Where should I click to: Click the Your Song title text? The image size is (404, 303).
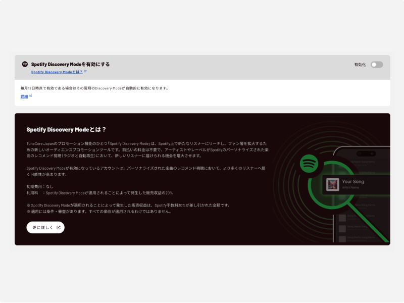353,181
